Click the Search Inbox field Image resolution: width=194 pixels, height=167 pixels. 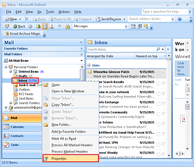(x=121, y=50)
